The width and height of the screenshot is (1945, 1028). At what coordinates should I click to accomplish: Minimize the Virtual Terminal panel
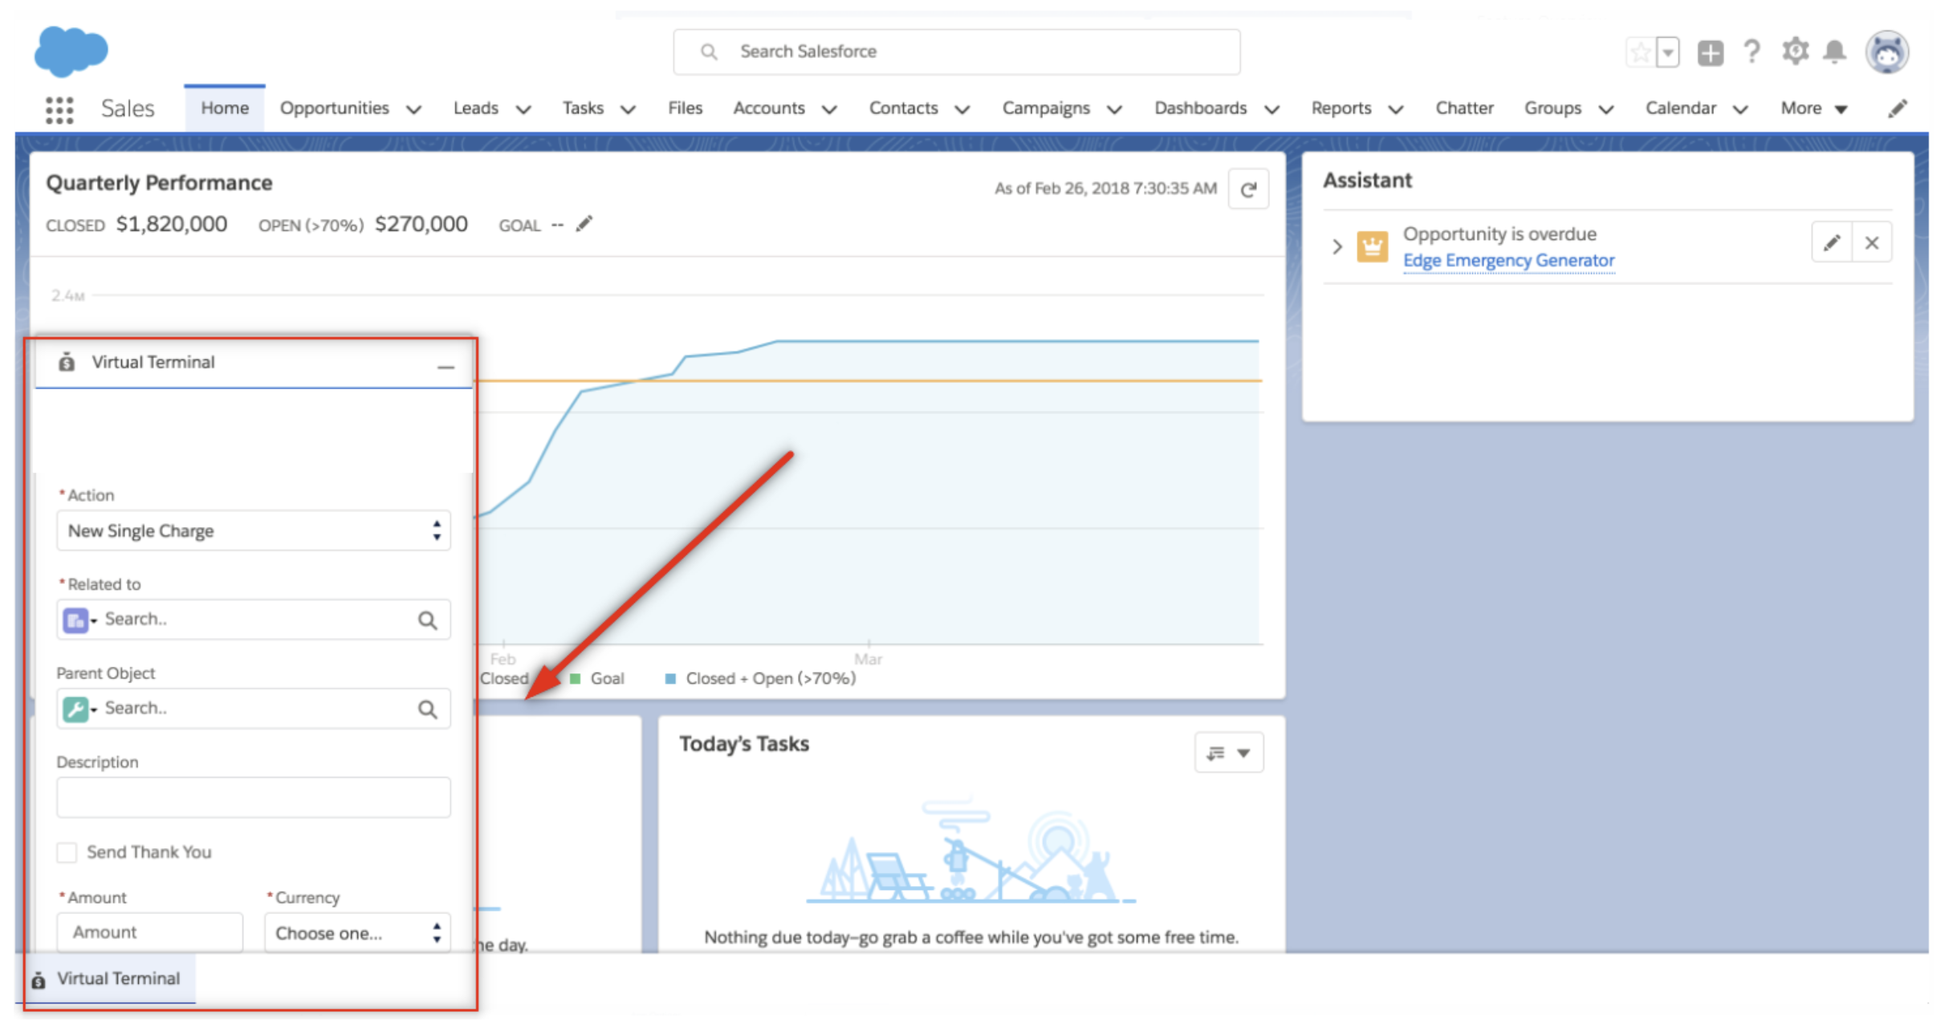click(446, 367)
